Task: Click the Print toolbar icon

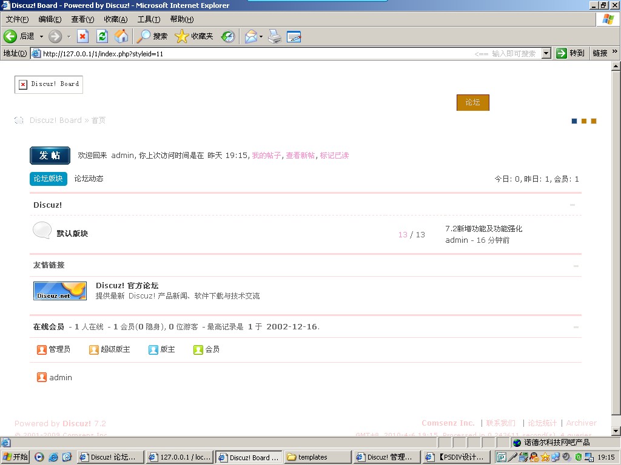Action: pyautogui.click(x=275, y=36)
